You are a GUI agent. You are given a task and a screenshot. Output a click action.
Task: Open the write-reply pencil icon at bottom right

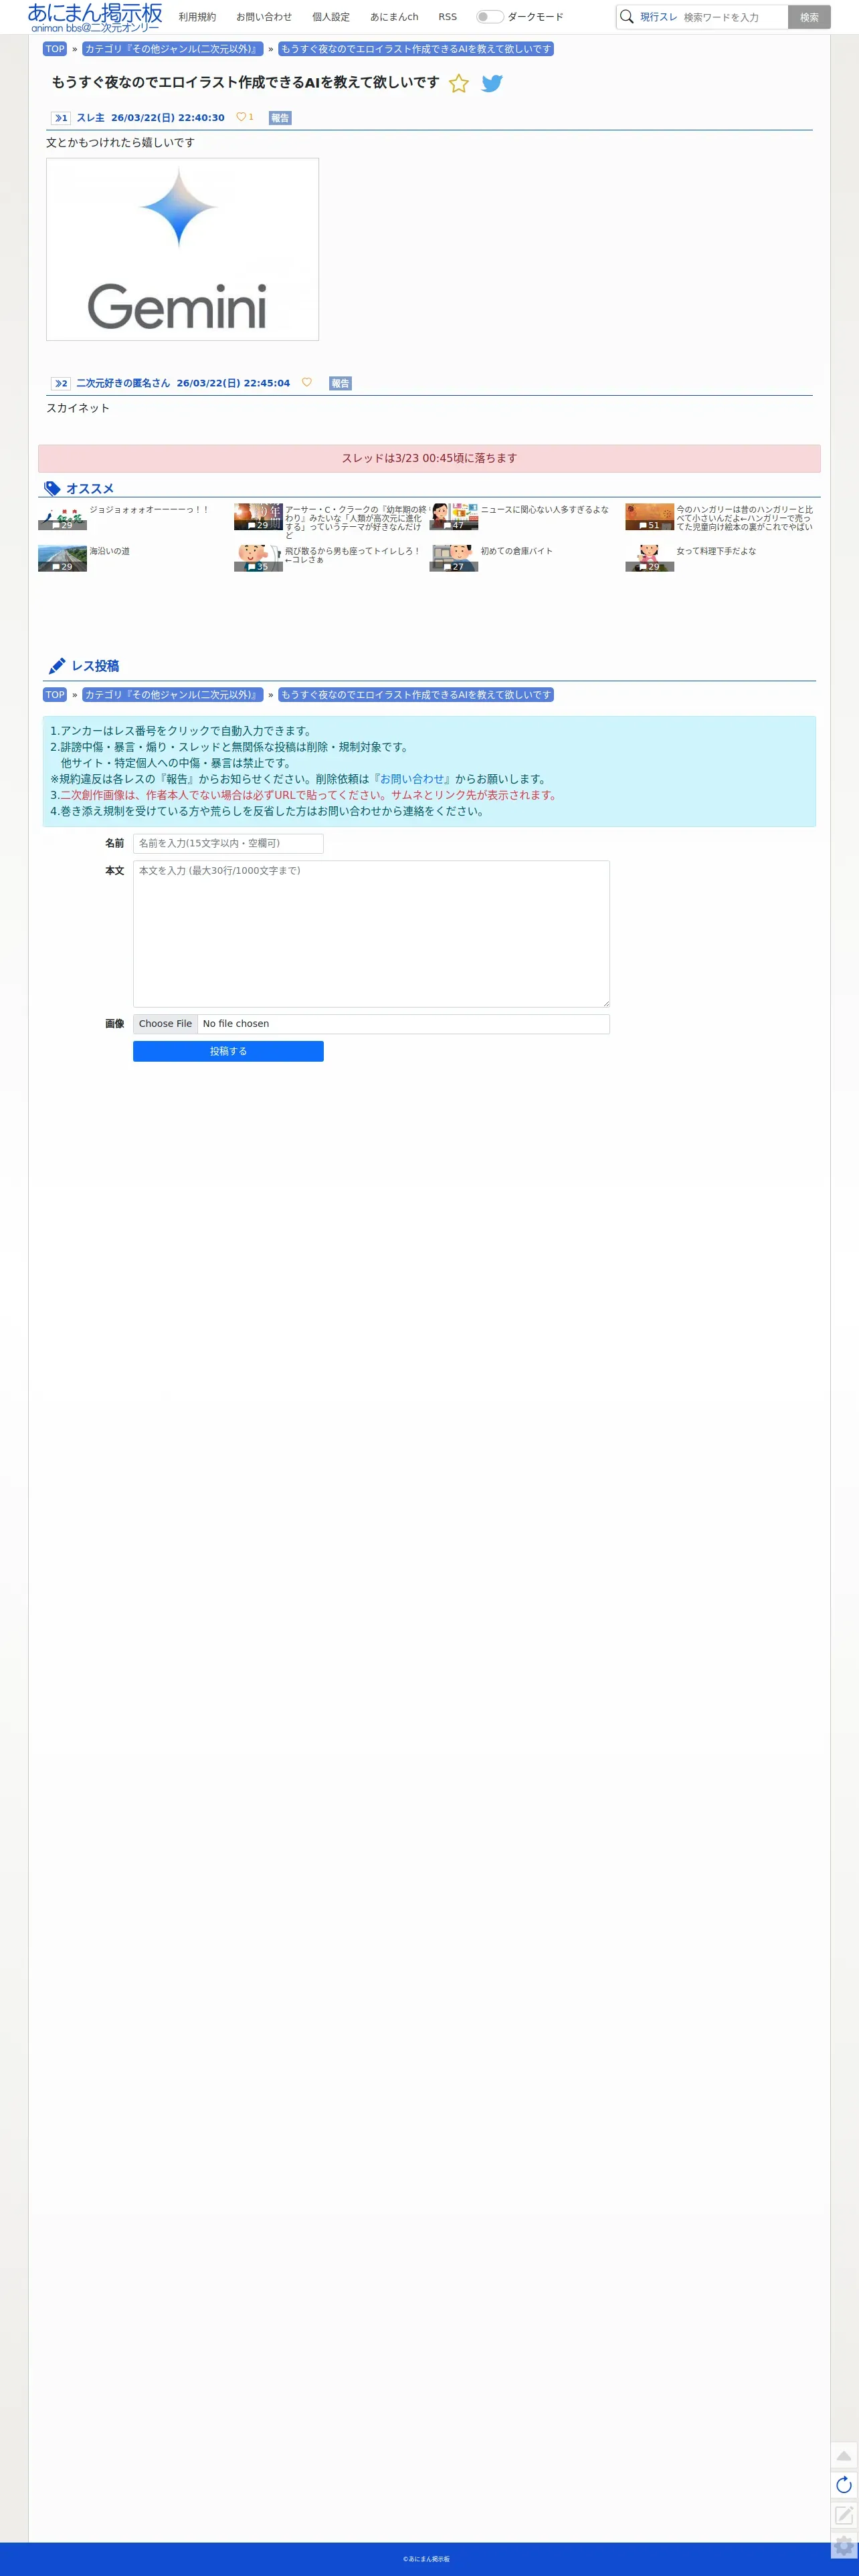coord(844,2515)
